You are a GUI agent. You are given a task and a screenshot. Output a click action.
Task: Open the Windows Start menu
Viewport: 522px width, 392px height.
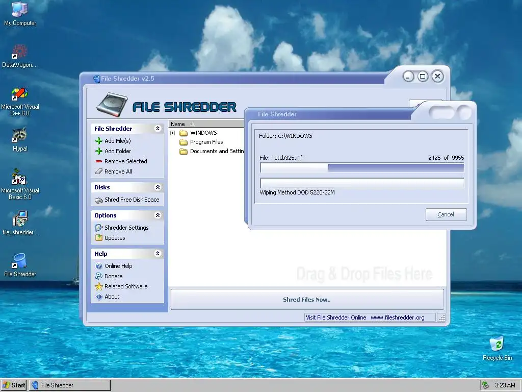point(14,385)
